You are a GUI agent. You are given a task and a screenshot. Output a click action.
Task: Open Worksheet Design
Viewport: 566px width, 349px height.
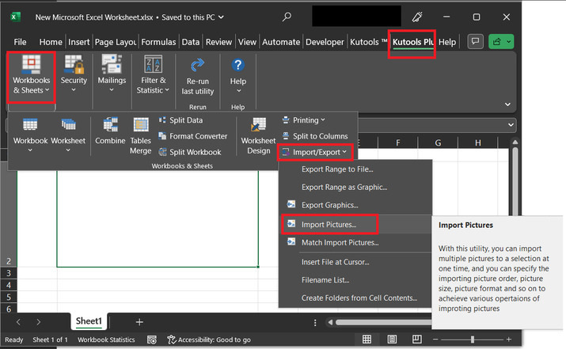tap(258, 136)
